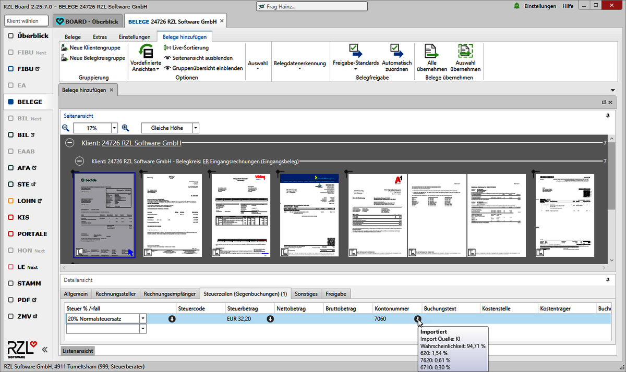Screen dimensions: 626x372
Task: Collapse the Klient 24726 group
Action: tap(69, 143)
